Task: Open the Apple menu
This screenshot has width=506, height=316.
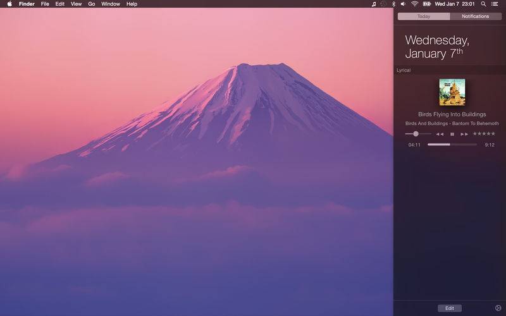Action: [9, 4]
